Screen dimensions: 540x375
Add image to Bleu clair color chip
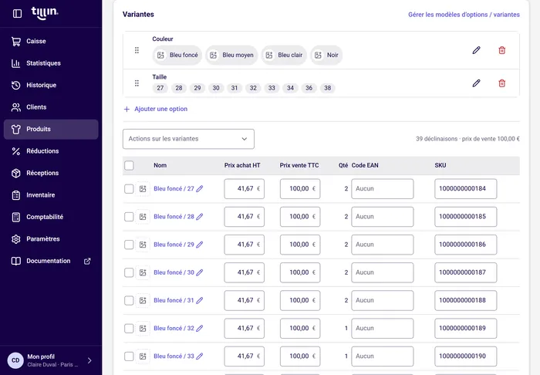point(269,55)
